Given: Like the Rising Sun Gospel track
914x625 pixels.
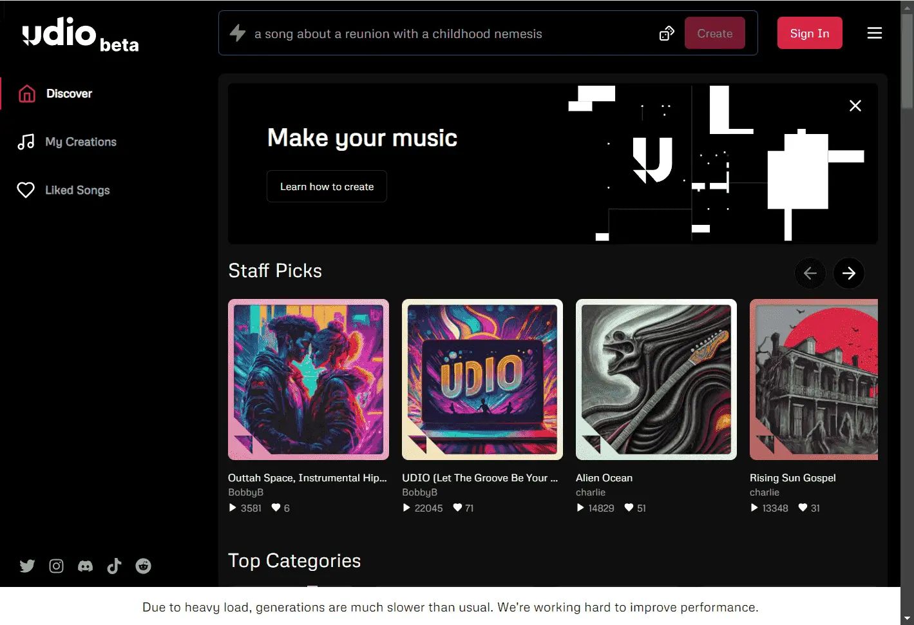Looking at the screenshot, I should tap(803, 508).
